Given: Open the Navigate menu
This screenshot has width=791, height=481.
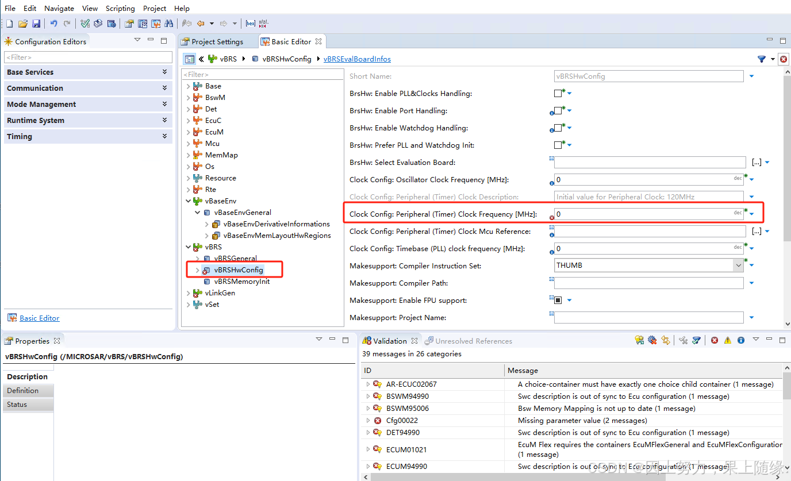Looking at the screenshot, I should [x=59, y=8].
